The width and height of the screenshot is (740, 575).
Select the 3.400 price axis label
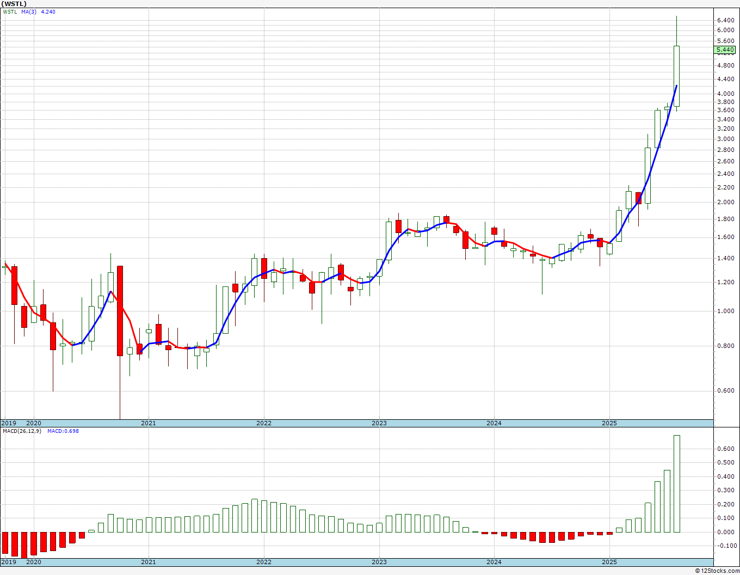[x=726, y=119]
